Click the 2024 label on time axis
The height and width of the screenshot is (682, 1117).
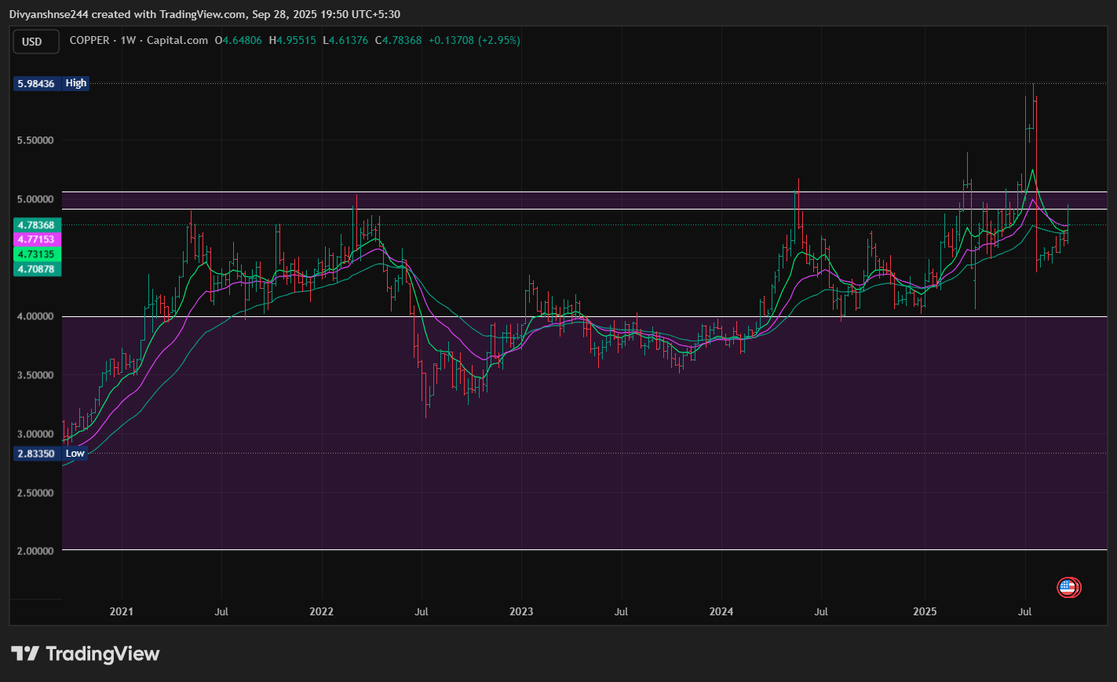tap(721, 611)
